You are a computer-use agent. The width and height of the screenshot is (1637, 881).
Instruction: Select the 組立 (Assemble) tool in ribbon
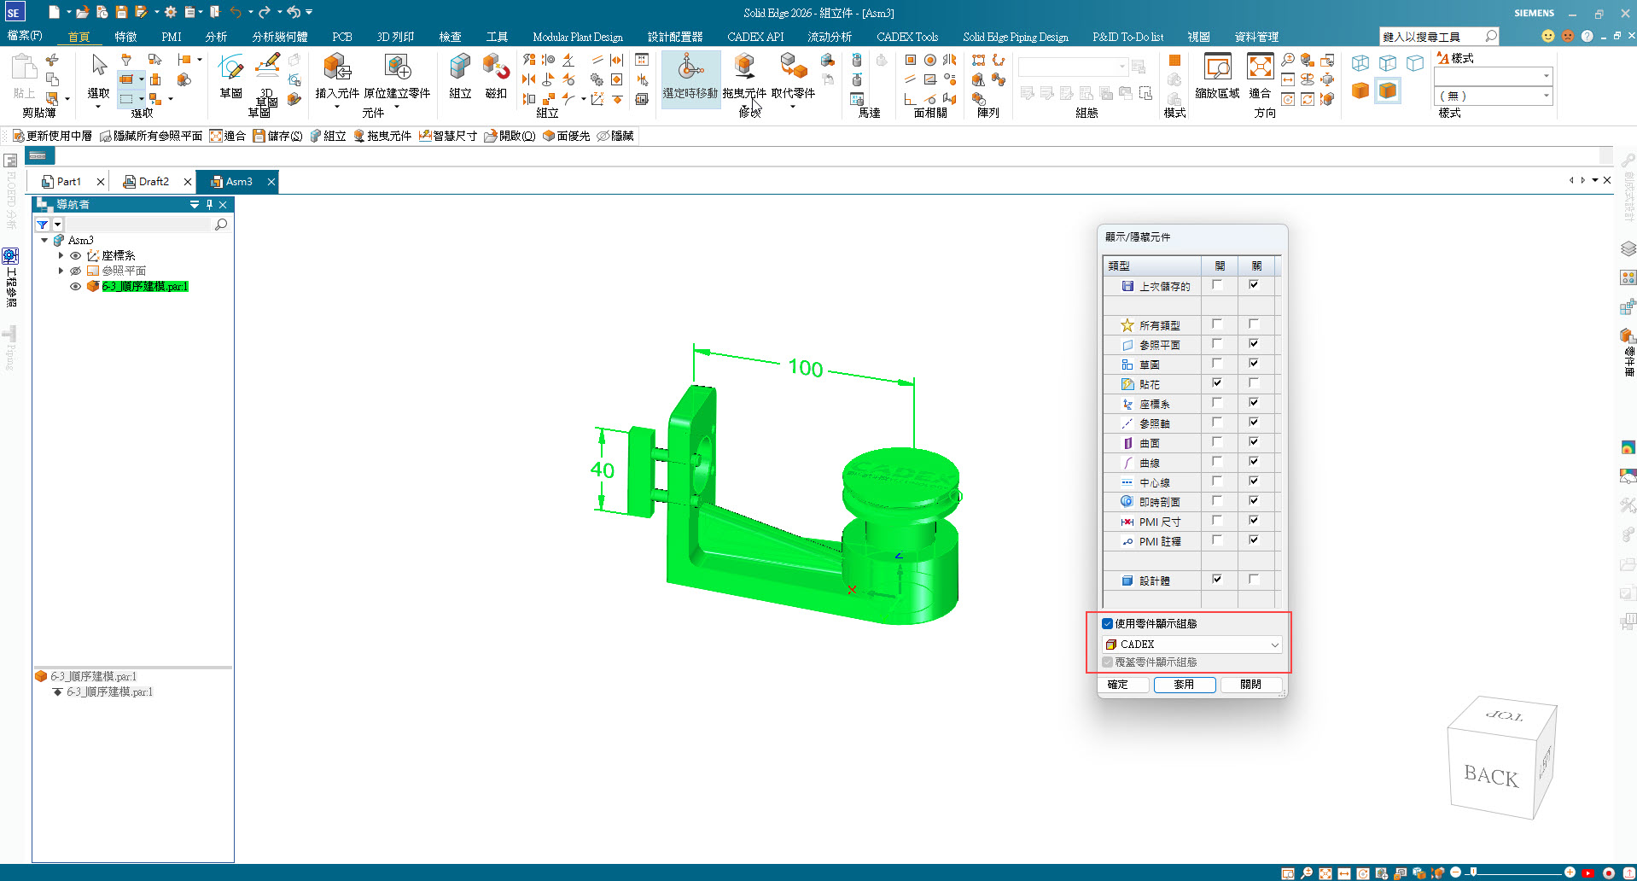pyautogui.click(x=460, y=68)
